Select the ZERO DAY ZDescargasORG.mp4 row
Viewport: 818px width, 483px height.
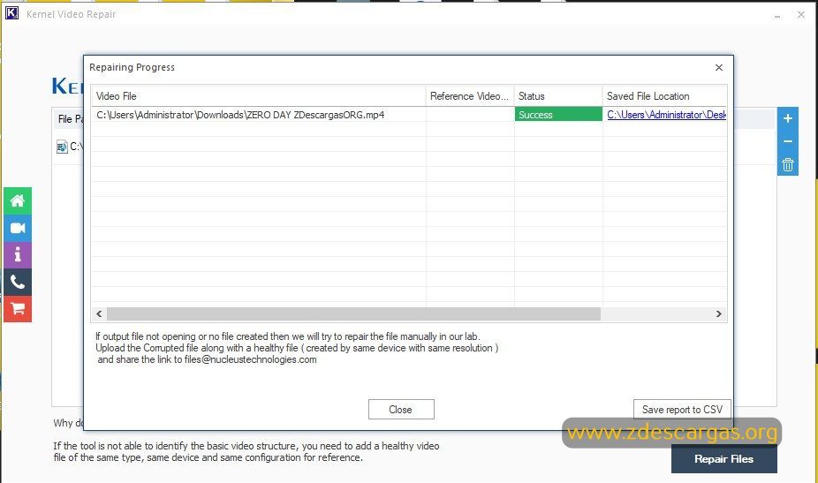[409, 115]
